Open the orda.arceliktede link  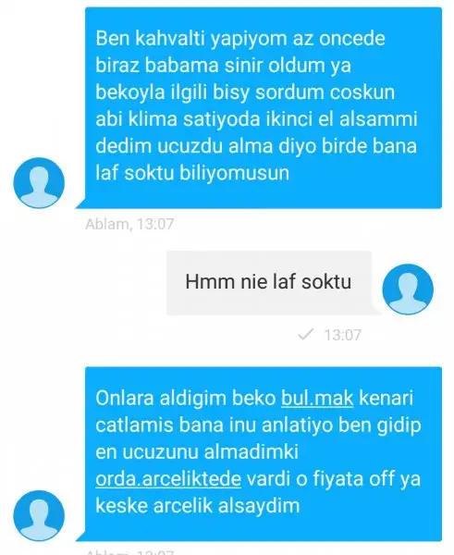point(168,478)
